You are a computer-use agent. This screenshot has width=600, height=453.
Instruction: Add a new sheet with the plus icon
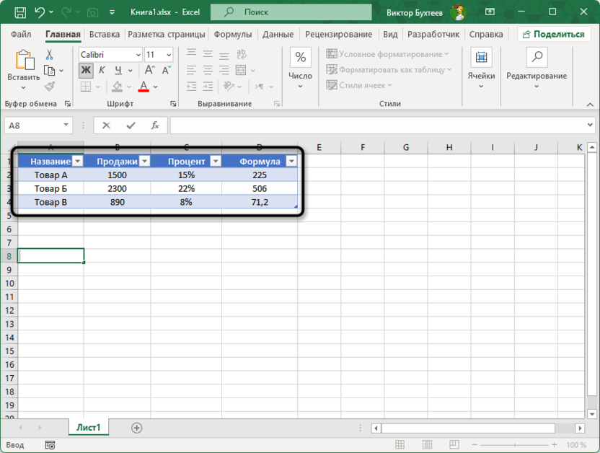pos(136,428)
